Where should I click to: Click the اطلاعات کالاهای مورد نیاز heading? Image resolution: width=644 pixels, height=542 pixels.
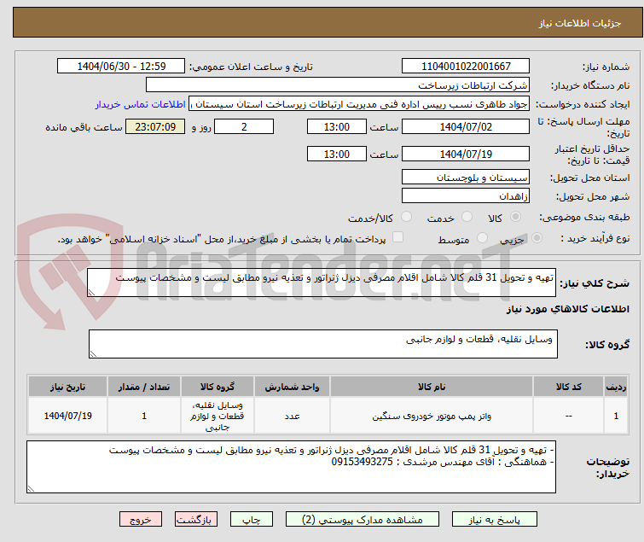(x=567, y=309)
